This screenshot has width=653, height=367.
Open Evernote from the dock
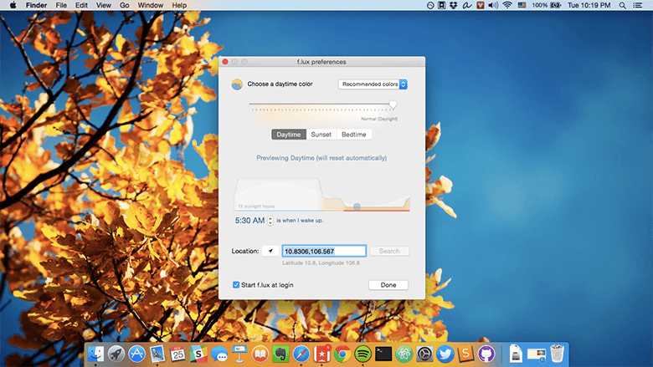280,354
